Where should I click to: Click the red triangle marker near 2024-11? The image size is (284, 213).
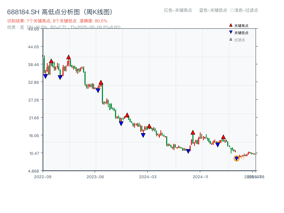(x=193, y=132)
